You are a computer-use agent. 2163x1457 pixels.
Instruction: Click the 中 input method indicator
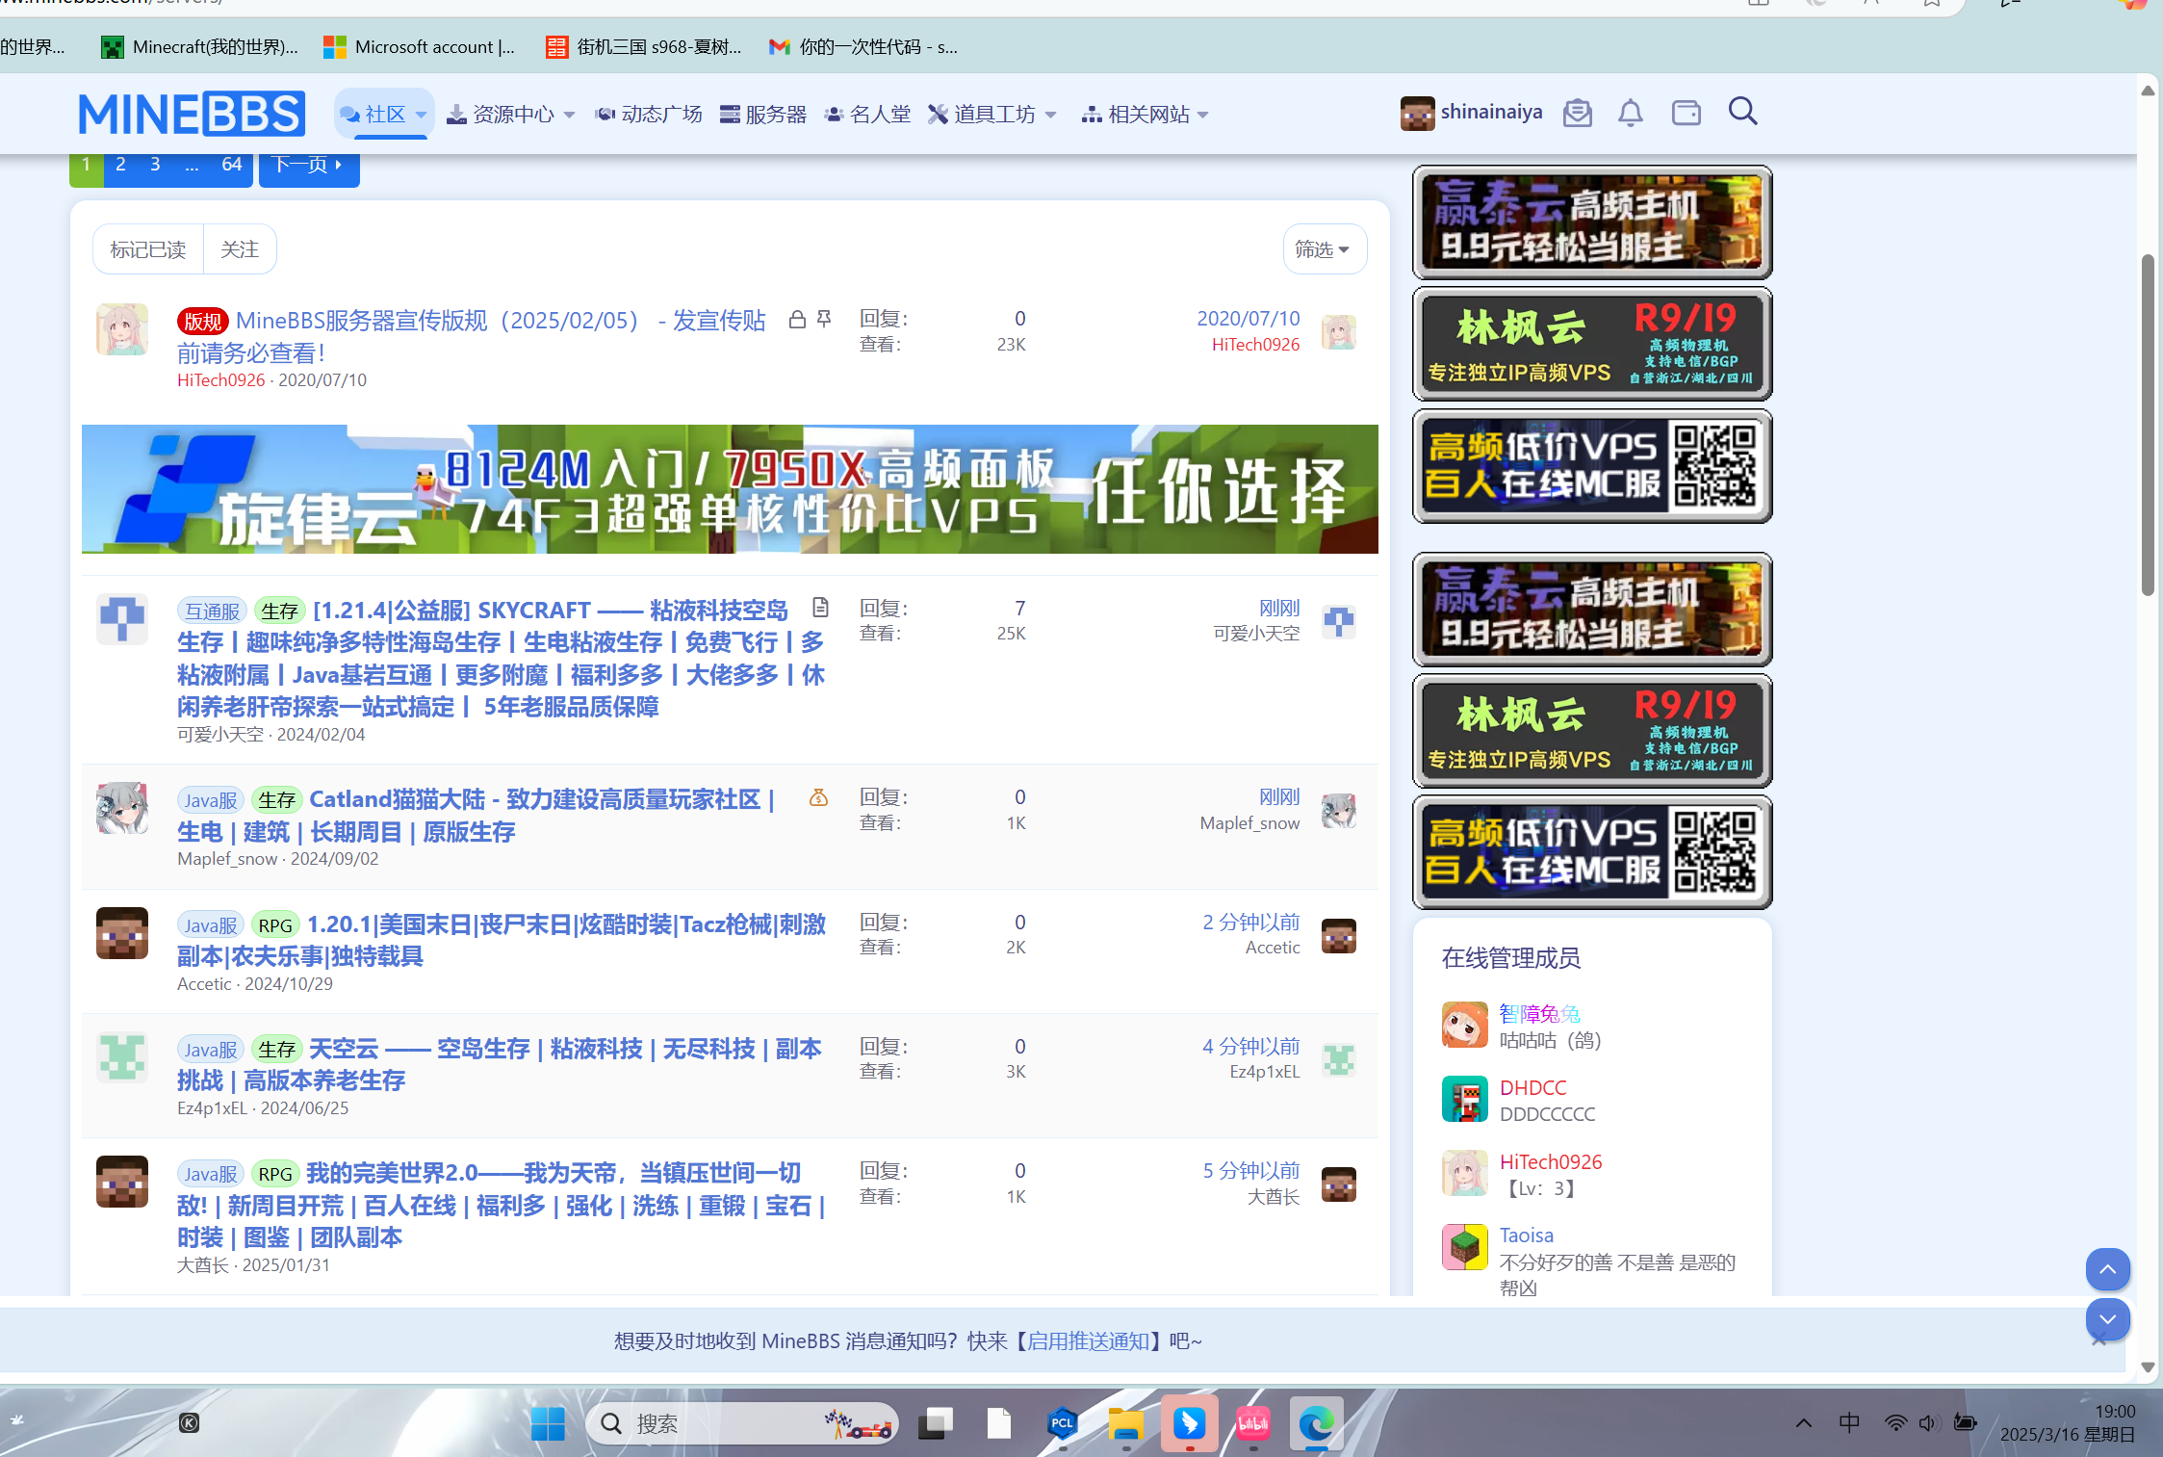point(1849,1423)
